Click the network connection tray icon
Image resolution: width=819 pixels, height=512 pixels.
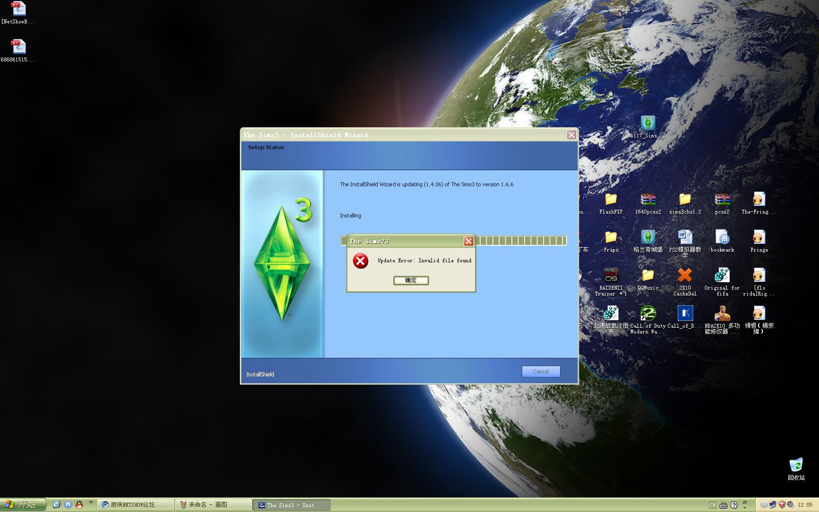[773, 505]
